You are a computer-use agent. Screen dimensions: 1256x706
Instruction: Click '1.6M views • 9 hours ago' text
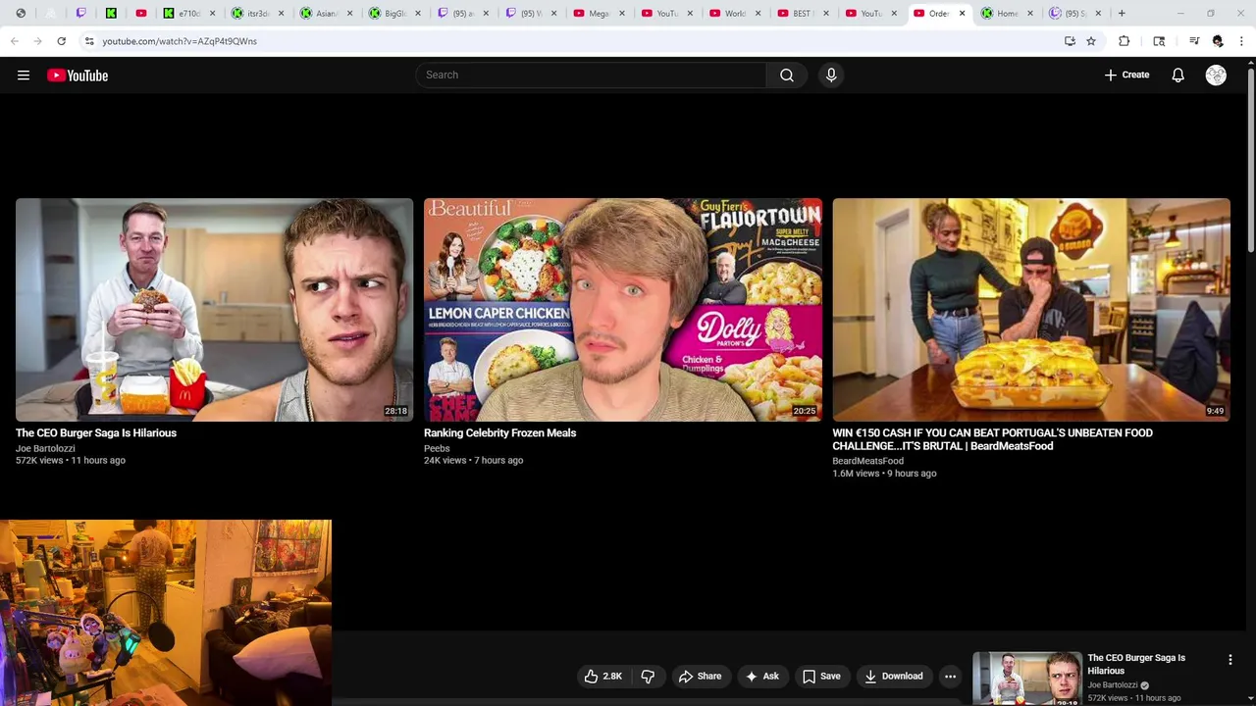click(884, 474)
